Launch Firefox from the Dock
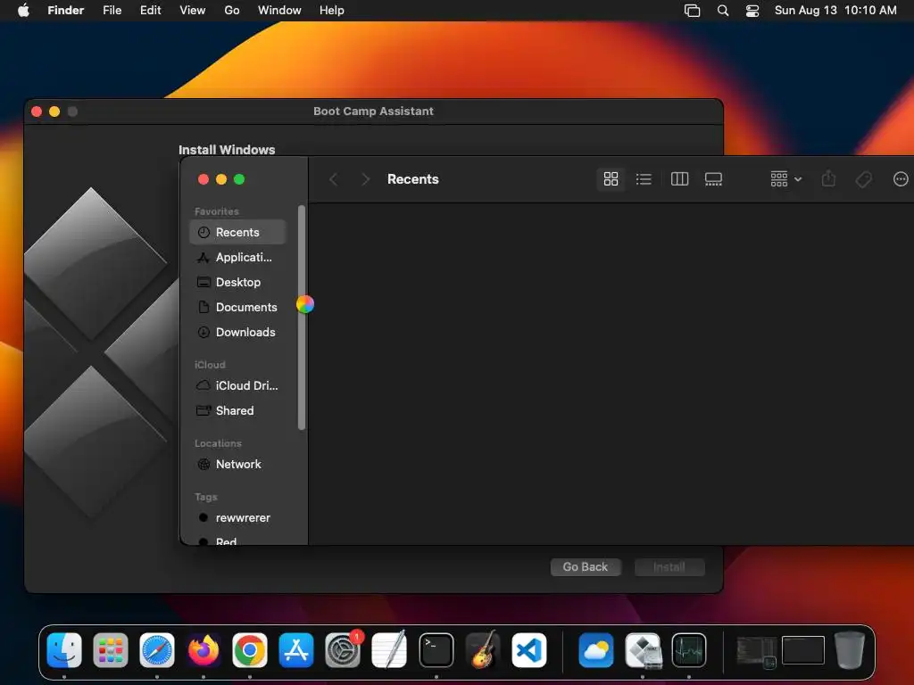This screenshot has width=914, height=685. point(204,649)
